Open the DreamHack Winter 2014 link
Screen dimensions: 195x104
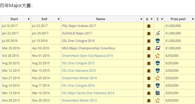pos(79,78)
